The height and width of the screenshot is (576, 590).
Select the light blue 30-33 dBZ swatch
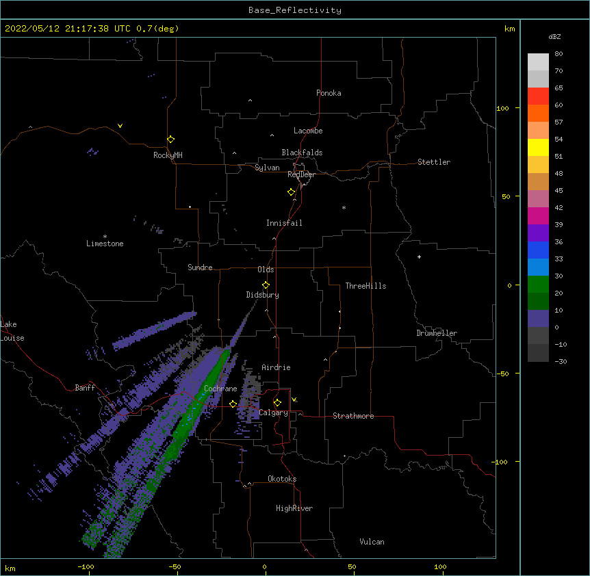click(538, 267)
